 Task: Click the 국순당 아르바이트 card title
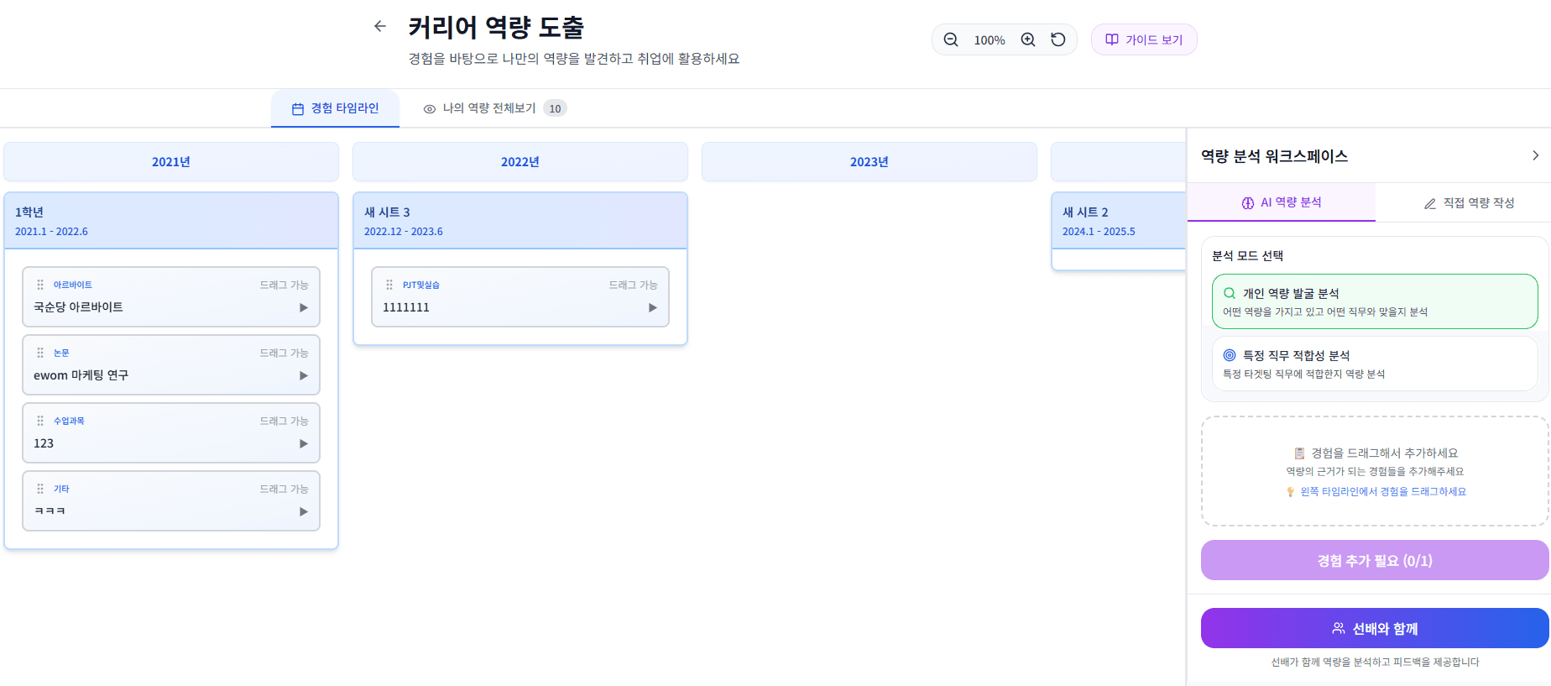click(78, 307)
